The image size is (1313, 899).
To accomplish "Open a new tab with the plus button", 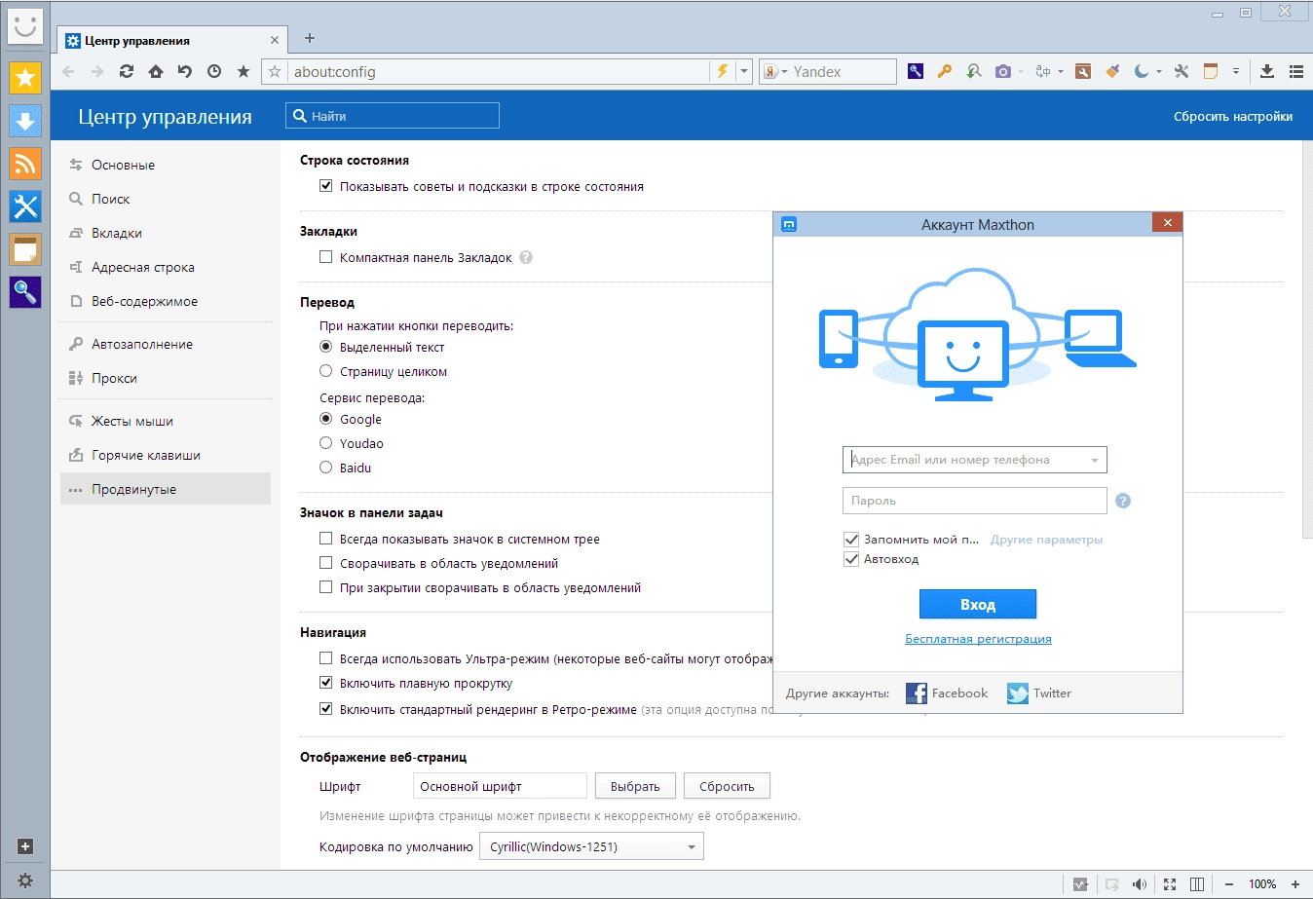I will [310, 38].
